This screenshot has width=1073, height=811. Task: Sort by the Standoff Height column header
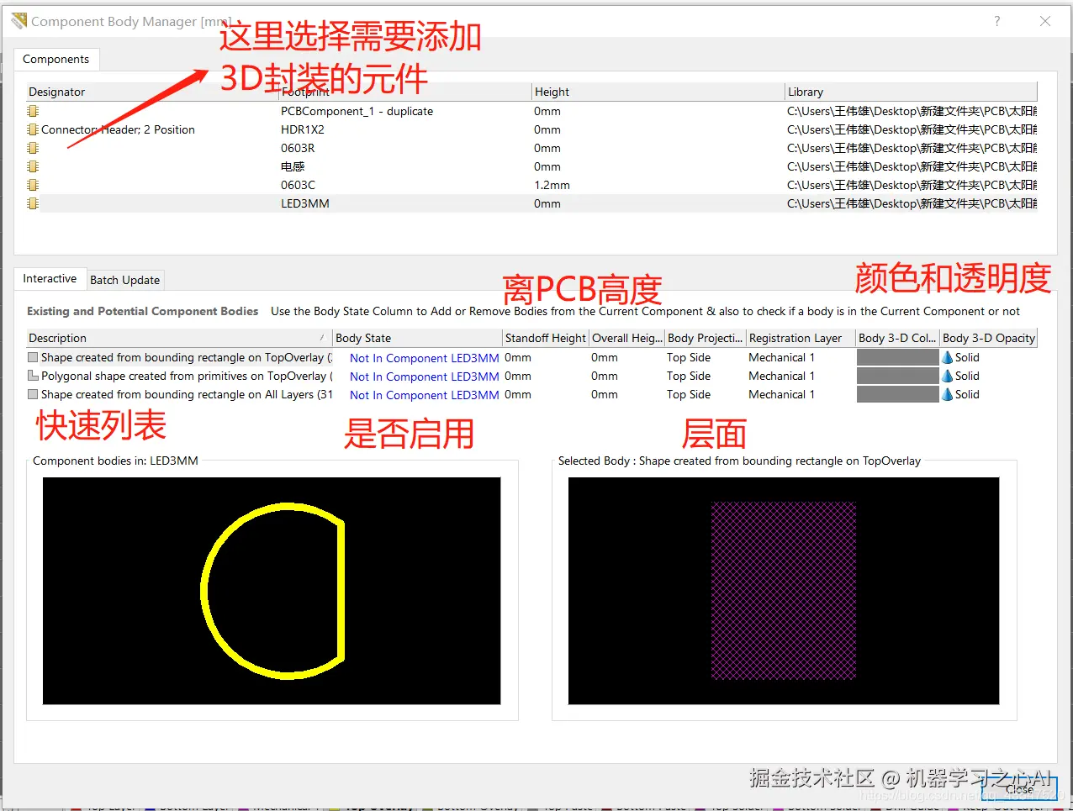(x=546, y=338)
